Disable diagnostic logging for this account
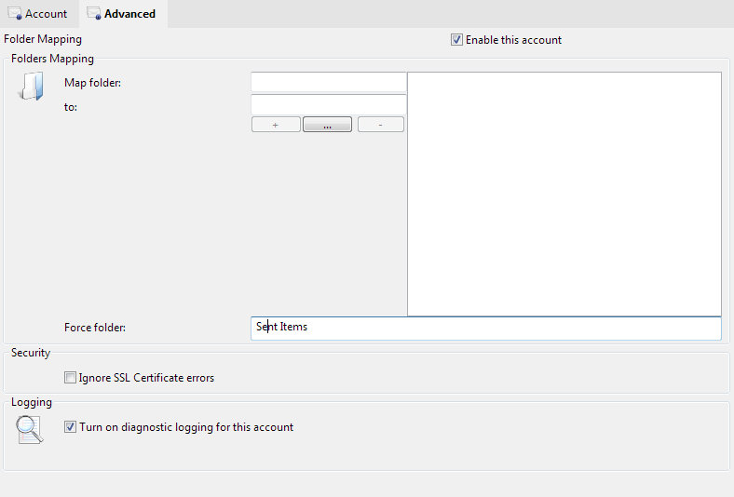Screen dimensions: 734x497 (x=71, y=427)
